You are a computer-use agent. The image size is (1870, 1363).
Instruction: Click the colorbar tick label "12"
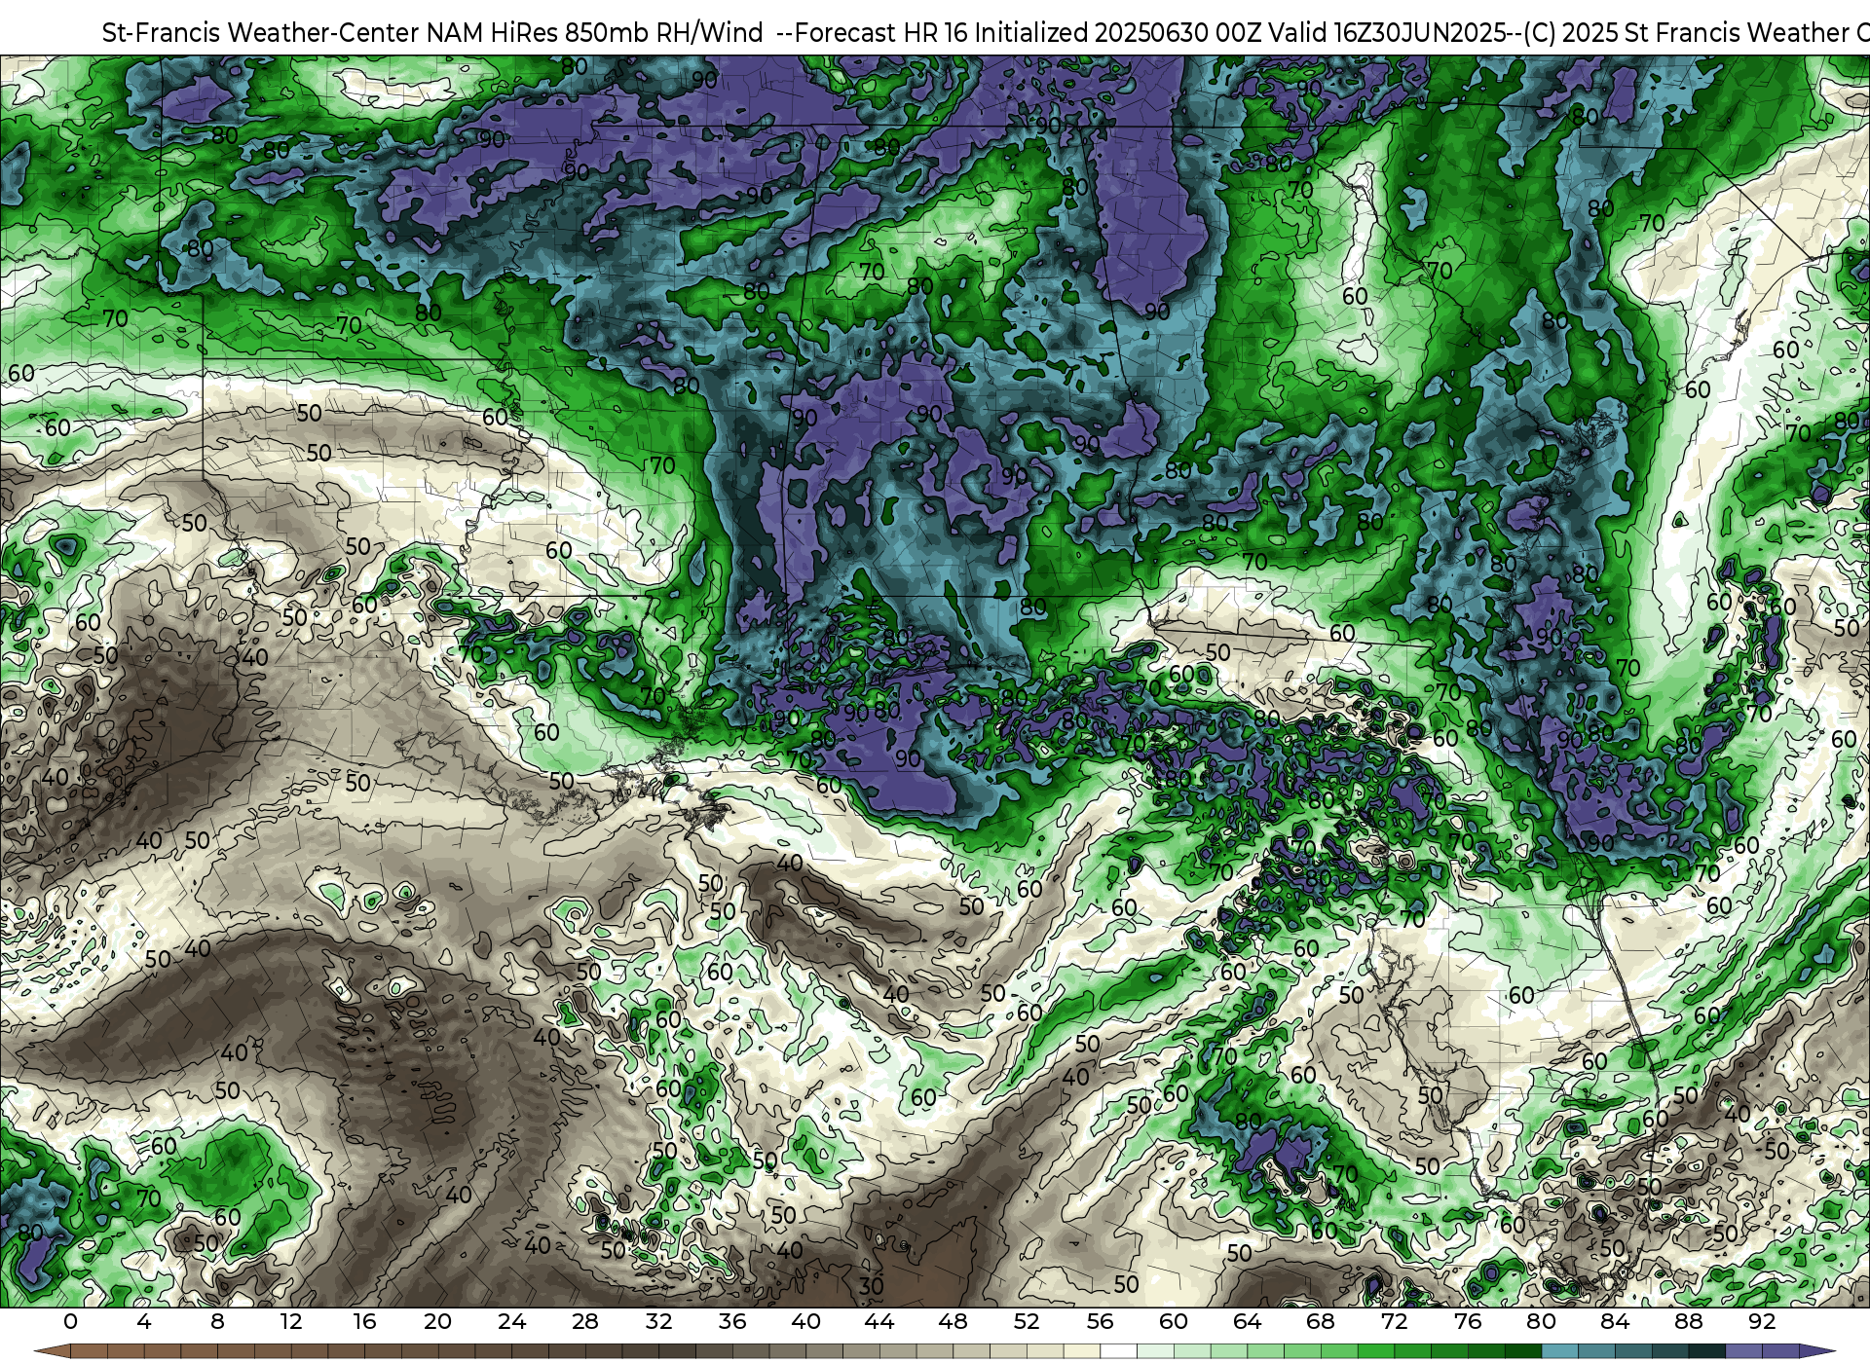pyautogui.click(x=291, y=1321)
